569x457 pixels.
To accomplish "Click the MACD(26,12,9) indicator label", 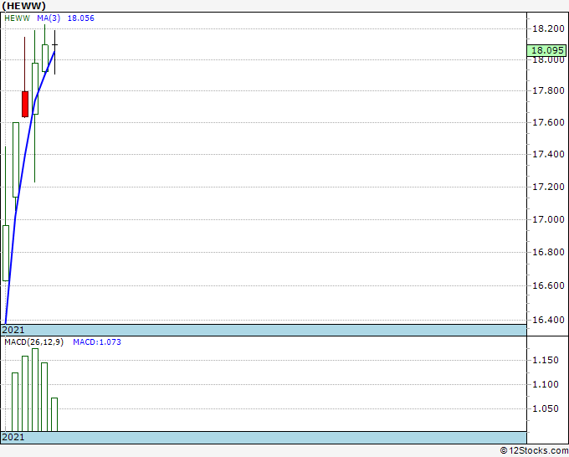I will [x=33, y=342].
